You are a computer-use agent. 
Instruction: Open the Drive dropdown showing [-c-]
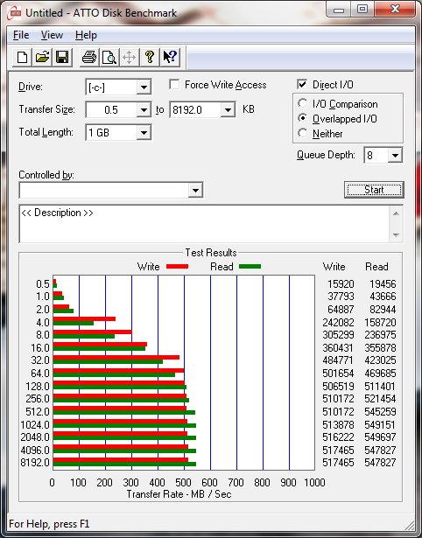coord(144,87)
